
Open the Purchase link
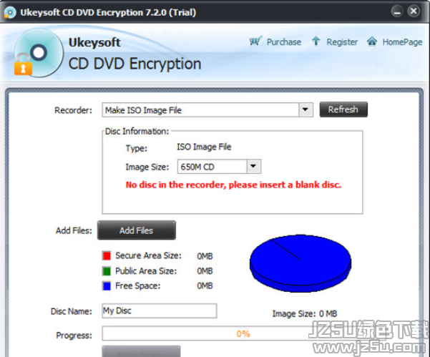(284, 42)
